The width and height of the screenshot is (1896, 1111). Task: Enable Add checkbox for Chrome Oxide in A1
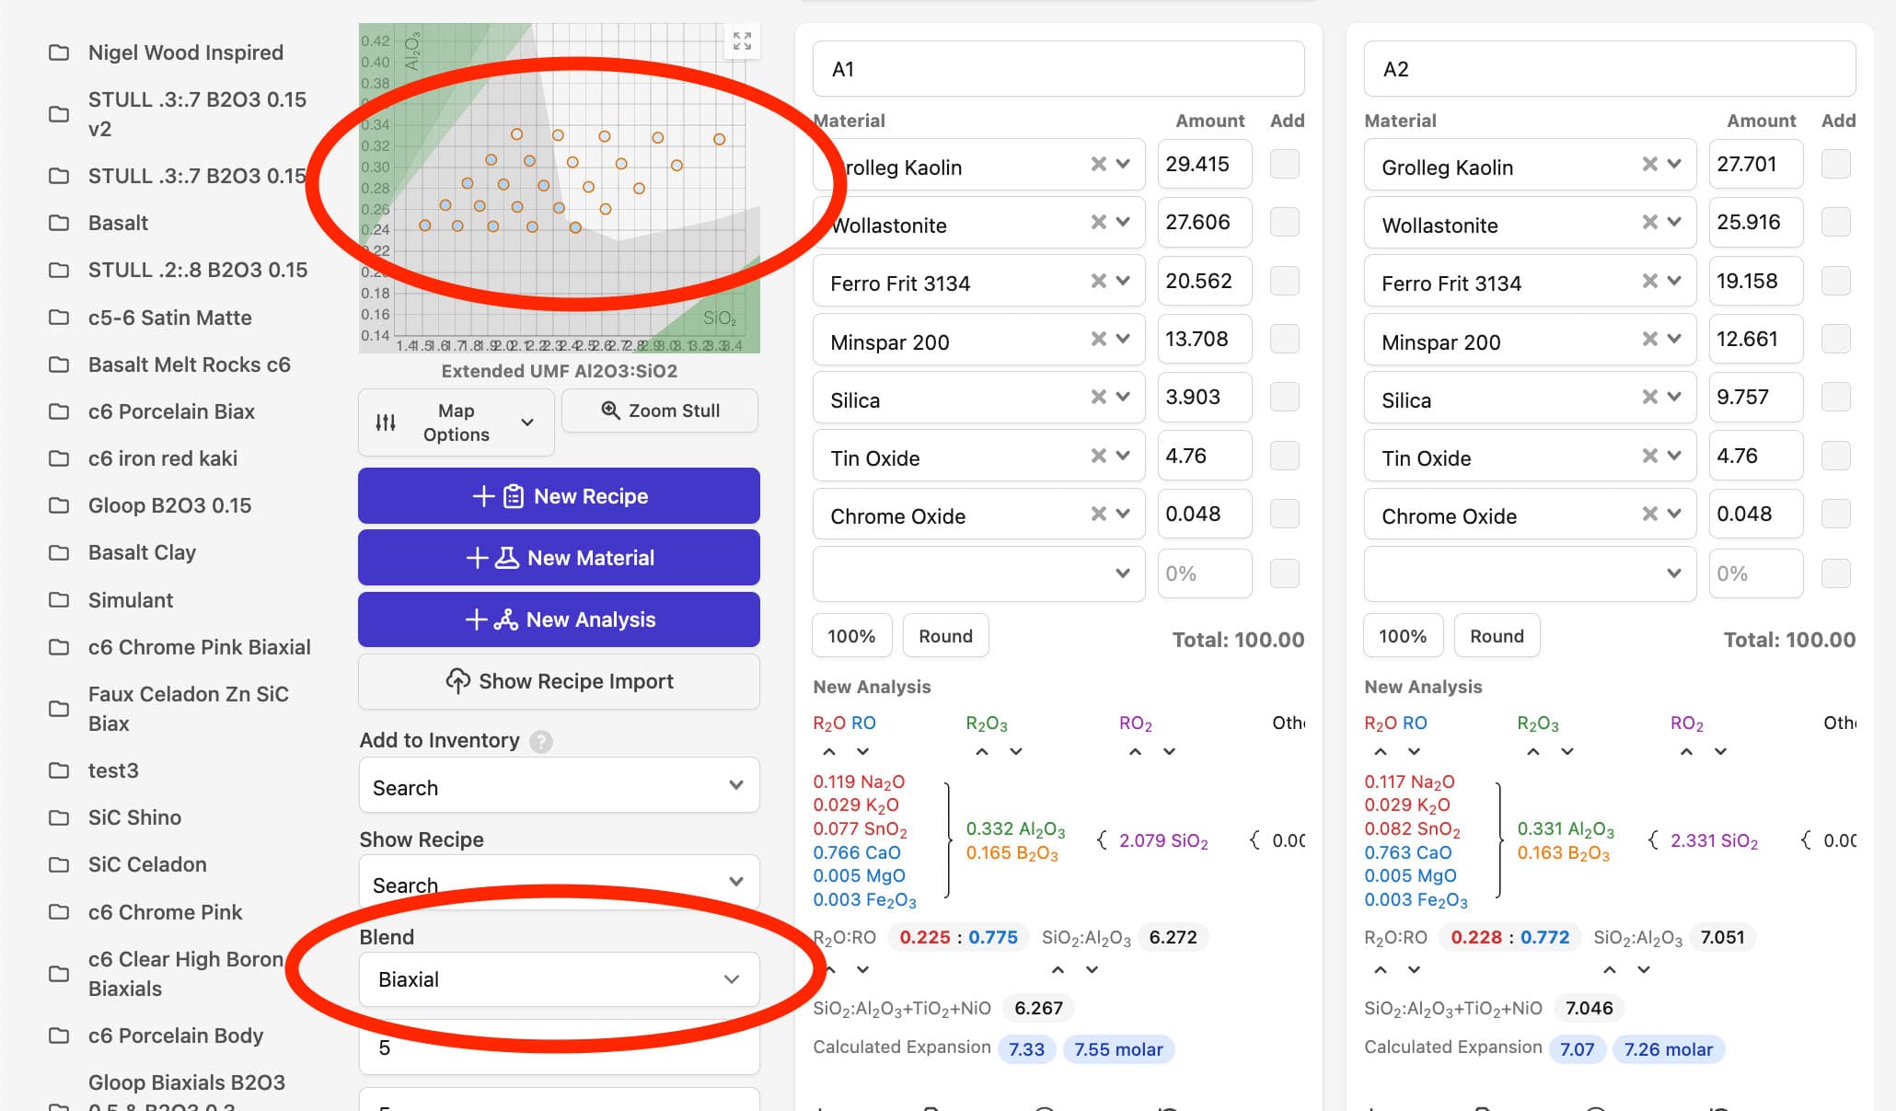click(x=1284, y=514)
